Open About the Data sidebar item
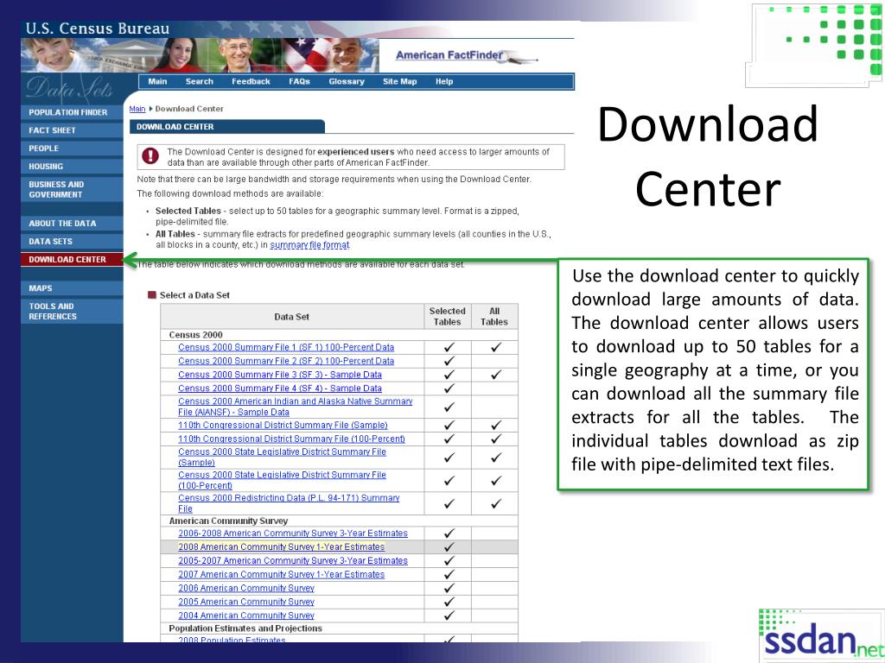The height and width of the screenshot is (663, 885). click(x=73, y=224)
